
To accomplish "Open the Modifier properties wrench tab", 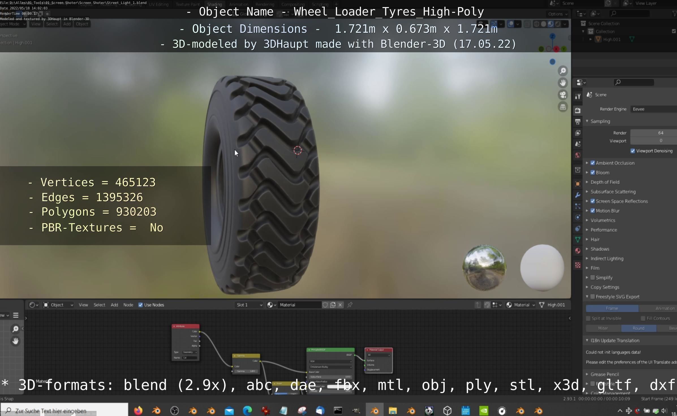I will point(578,195).
